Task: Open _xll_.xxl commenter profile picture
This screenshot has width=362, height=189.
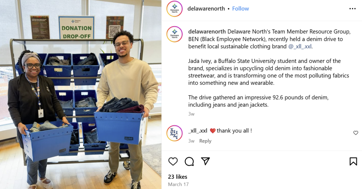Action: coord(175,133)
